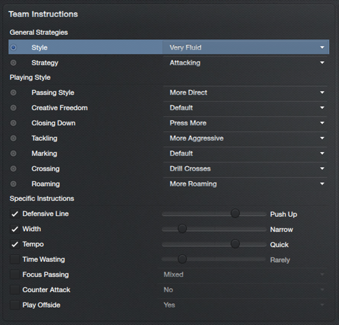339x325 pixels.
Task: Click the Defensive Line slider handle
Action: tap(235, 214)
